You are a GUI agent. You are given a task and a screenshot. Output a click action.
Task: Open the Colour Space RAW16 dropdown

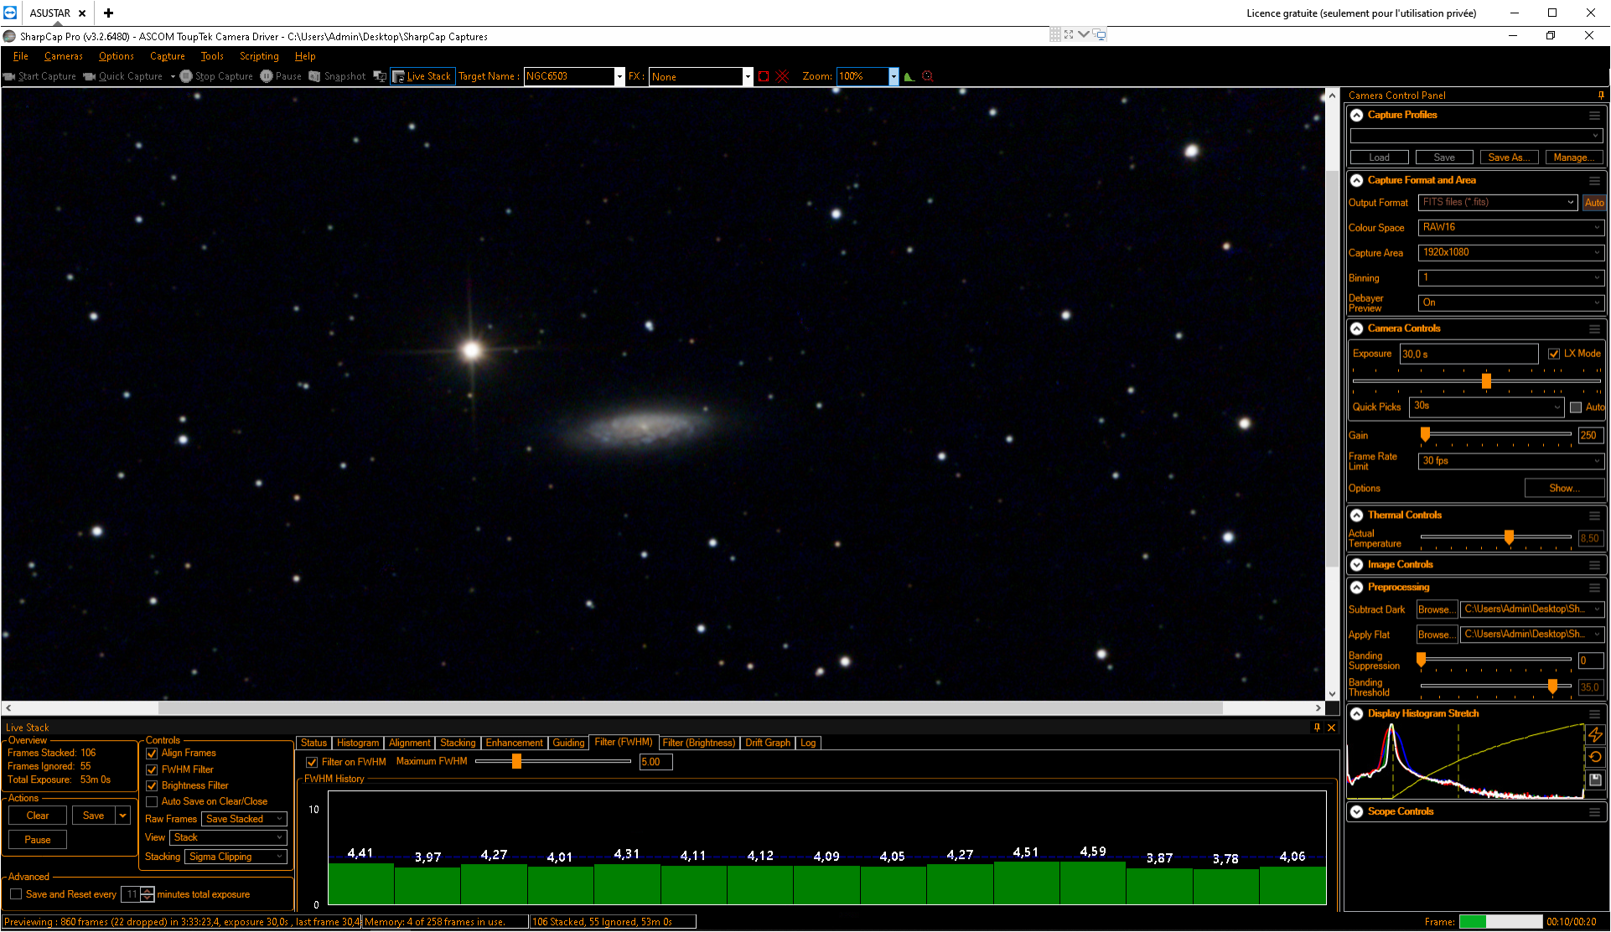[1511, 227]
